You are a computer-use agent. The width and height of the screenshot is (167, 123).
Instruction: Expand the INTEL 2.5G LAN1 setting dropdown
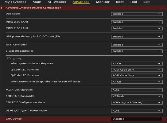pos(137,22)
